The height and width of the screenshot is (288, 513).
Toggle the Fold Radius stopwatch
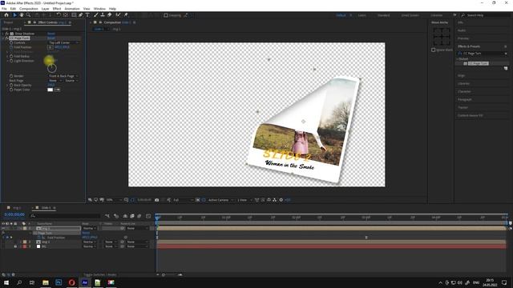coord(11,56)
